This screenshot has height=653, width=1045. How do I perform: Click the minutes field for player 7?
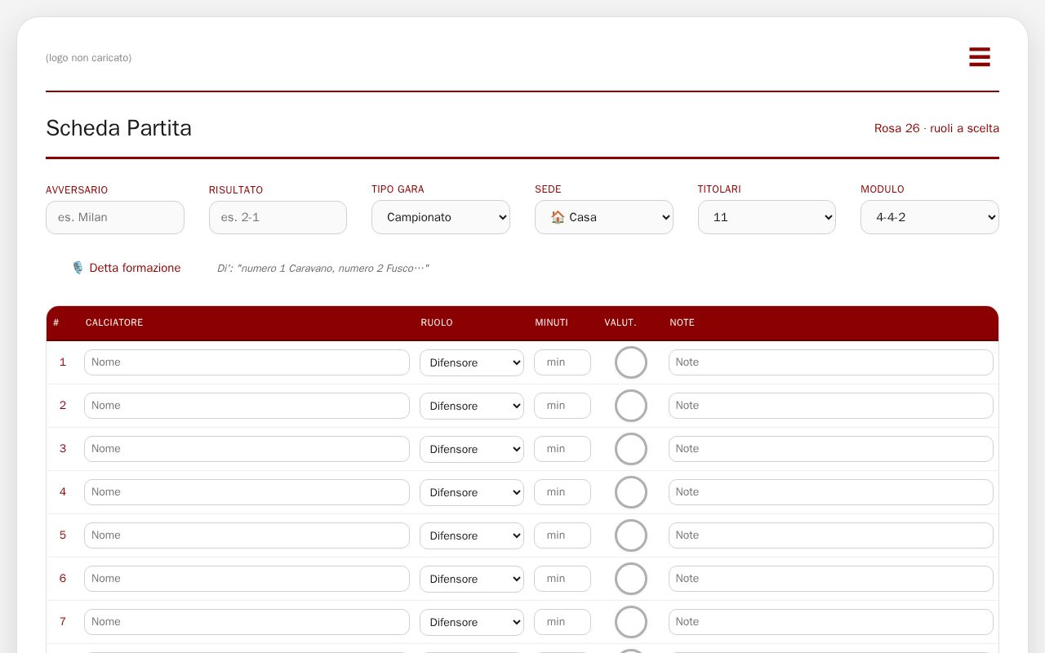click(563, 622)
